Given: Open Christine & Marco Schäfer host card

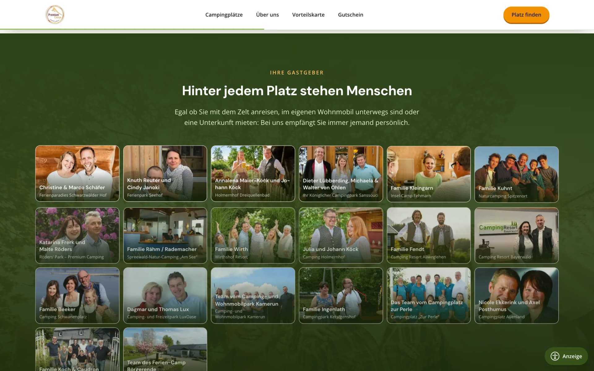Looking at the screenshot, I should click(x=77, y=173).
